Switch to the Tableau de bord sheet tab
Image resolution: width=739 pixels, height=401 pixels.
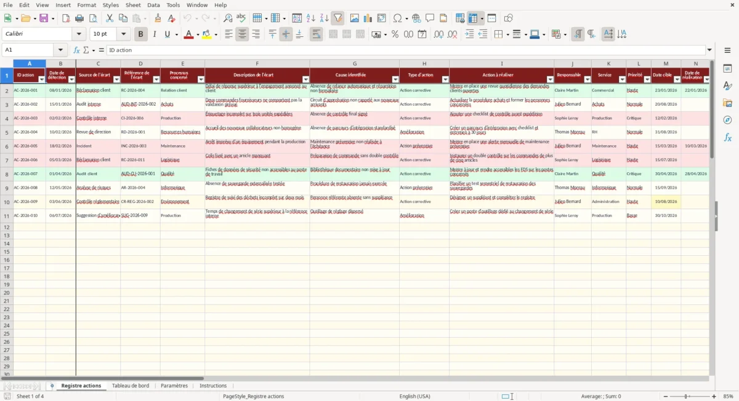131,386
